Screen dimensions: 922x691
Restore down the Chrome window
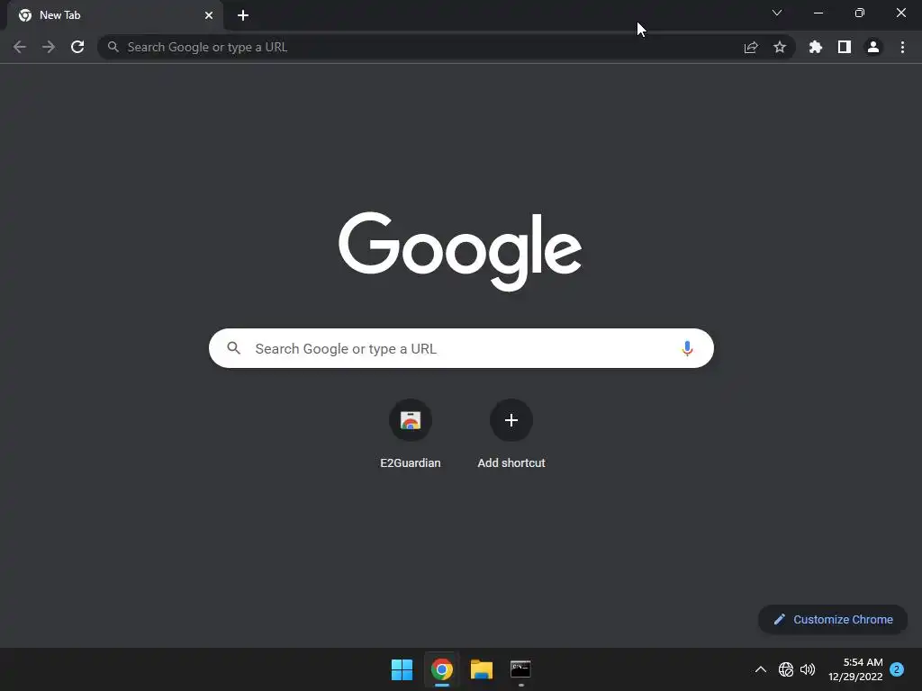[860, 13]
